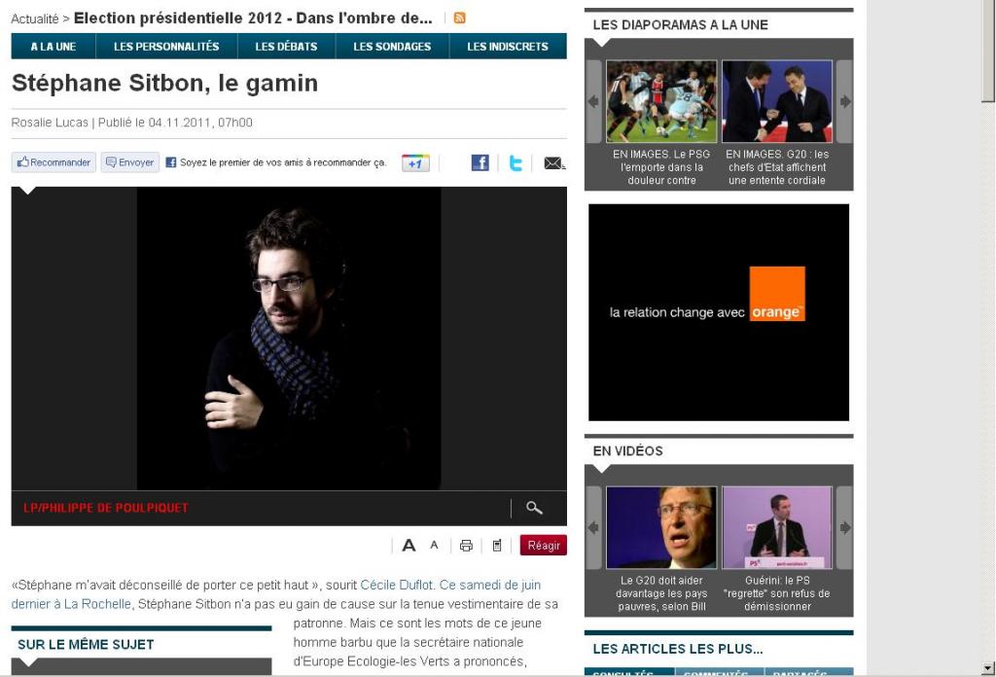Enlarge the photo with the magnifier icon
The width and height of the screenshot is (996, 677).
tap(534, 508)
